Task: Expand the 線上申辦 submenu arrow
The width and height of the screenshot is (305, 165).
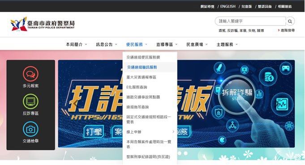Action: click(x=173, y=132)
